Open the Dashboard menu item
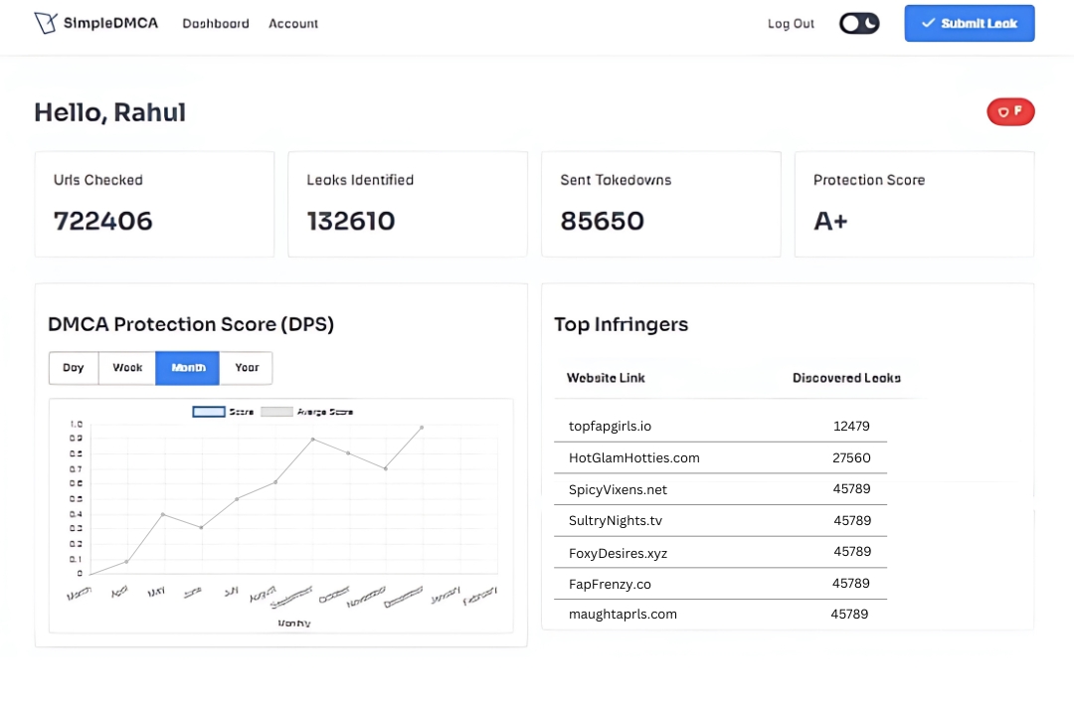 coord(216,23)
